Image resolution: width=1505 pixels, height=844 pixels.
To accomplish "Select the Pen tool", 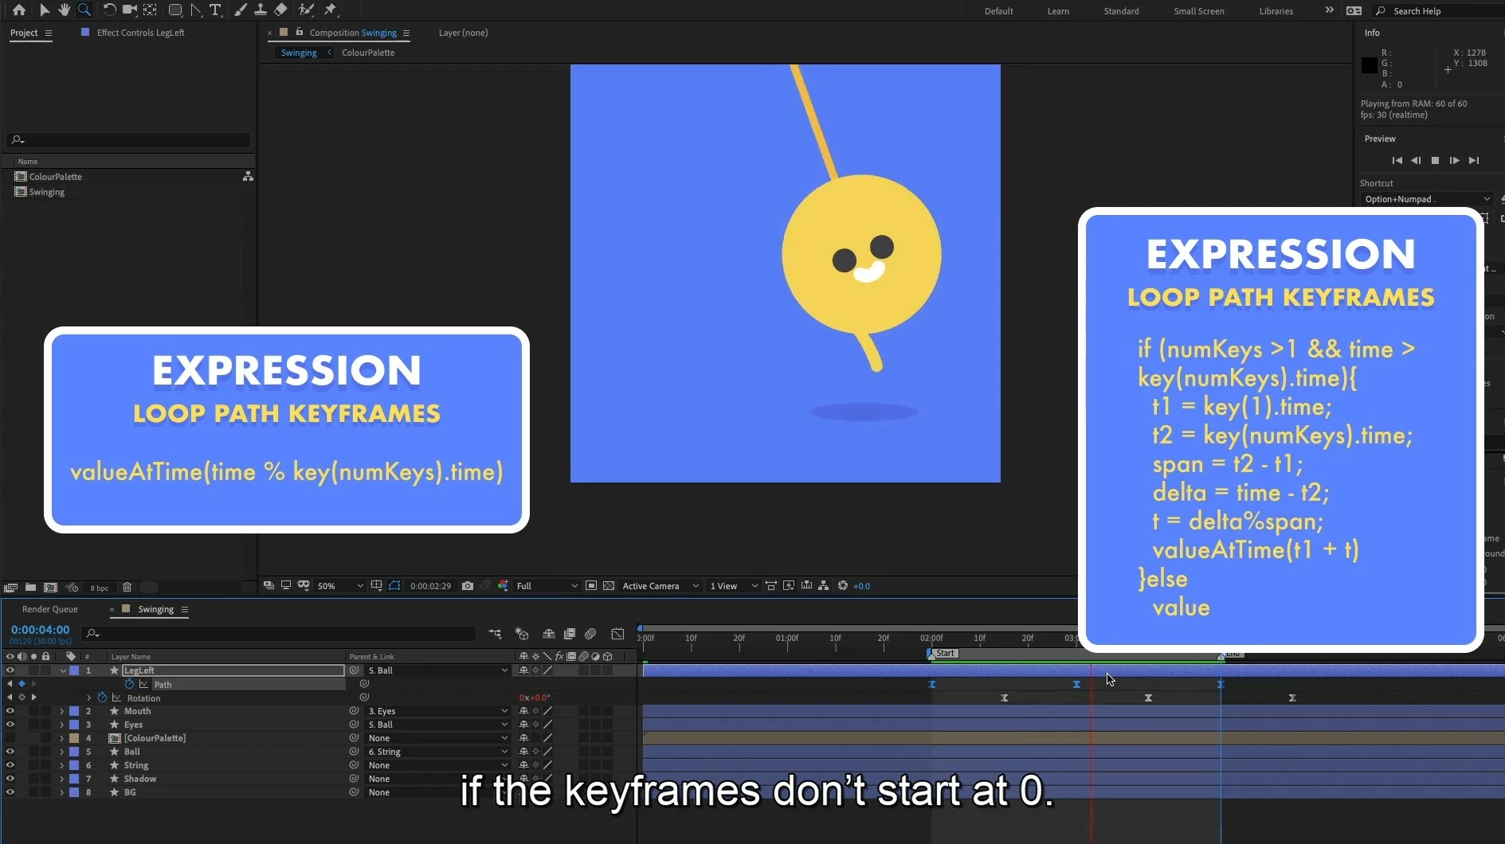I will (196, 10).
